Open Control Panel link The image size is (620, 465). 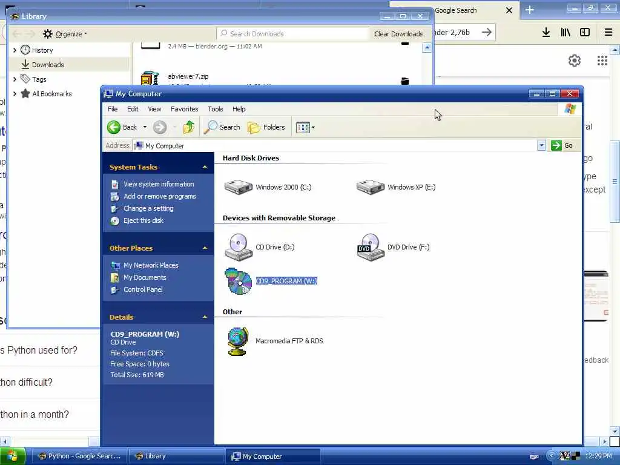click(143, 289)
